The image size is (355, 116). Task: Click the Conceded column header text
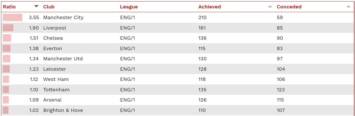click(289, 7)
